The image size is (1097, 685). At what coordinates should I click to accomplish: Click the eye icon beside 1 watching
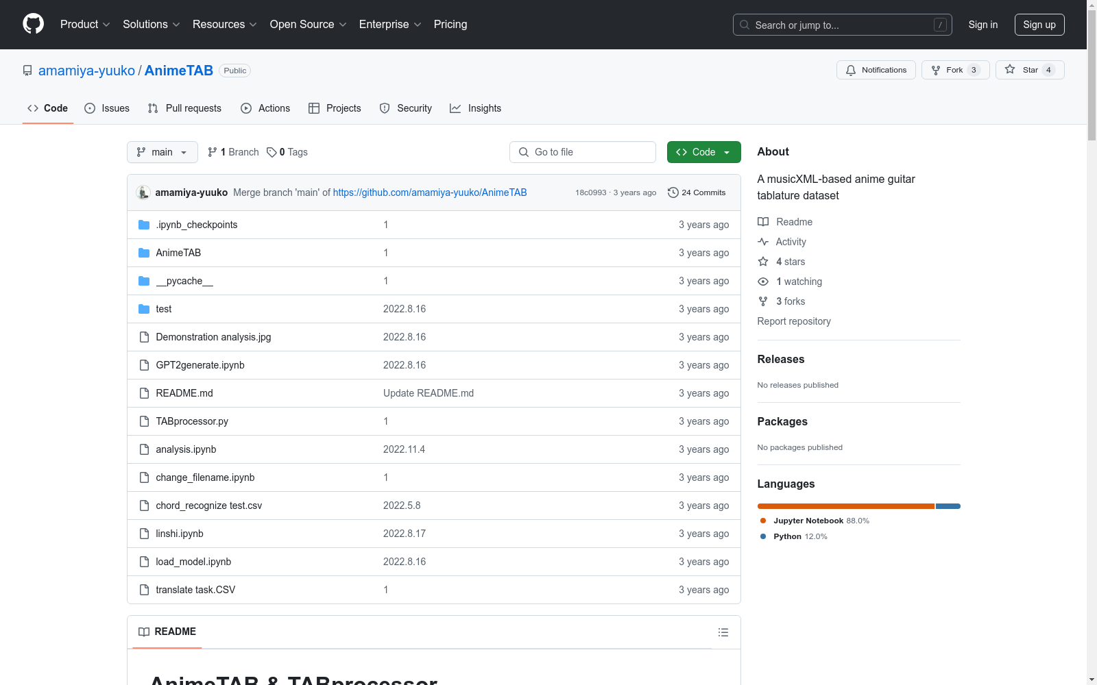pos(763,282)
